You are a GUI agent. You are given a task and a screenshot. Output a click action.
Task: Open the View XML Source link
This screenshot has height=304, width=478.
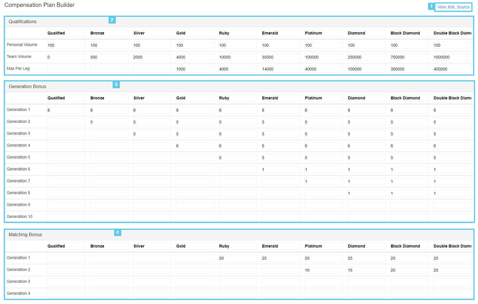point(453,7)
